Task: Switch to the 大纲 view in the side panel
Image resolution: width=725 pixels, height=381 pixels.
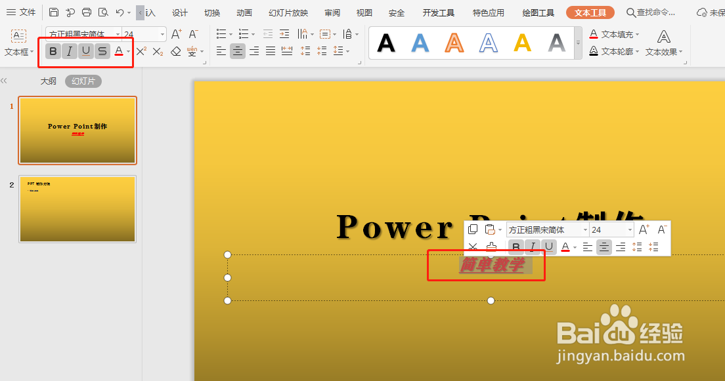Action: tap(49, 81)
